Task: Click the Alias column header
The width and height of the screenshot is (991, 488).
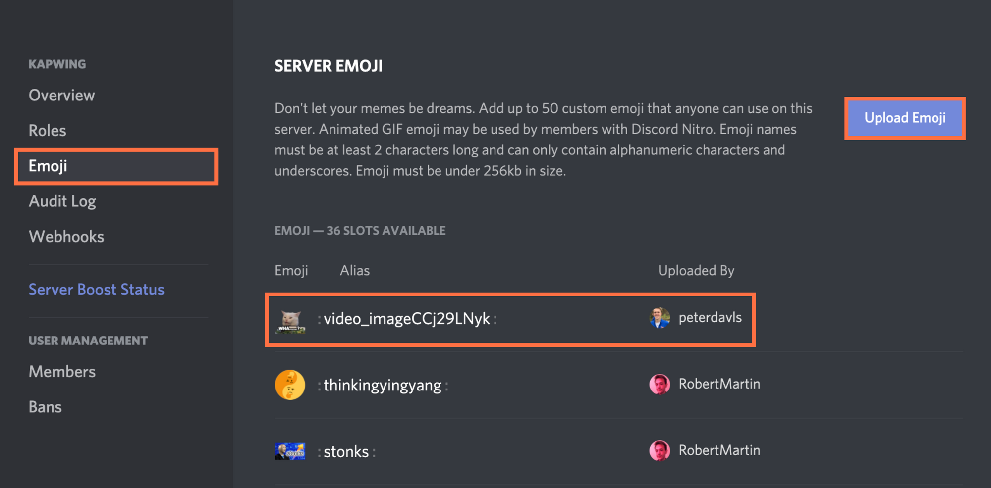Action: coord(354,270)
